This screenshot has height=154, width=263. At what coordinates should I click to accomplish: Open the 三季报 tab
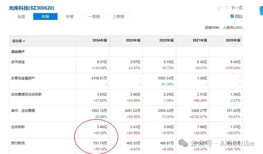click(x=118, y=16)
